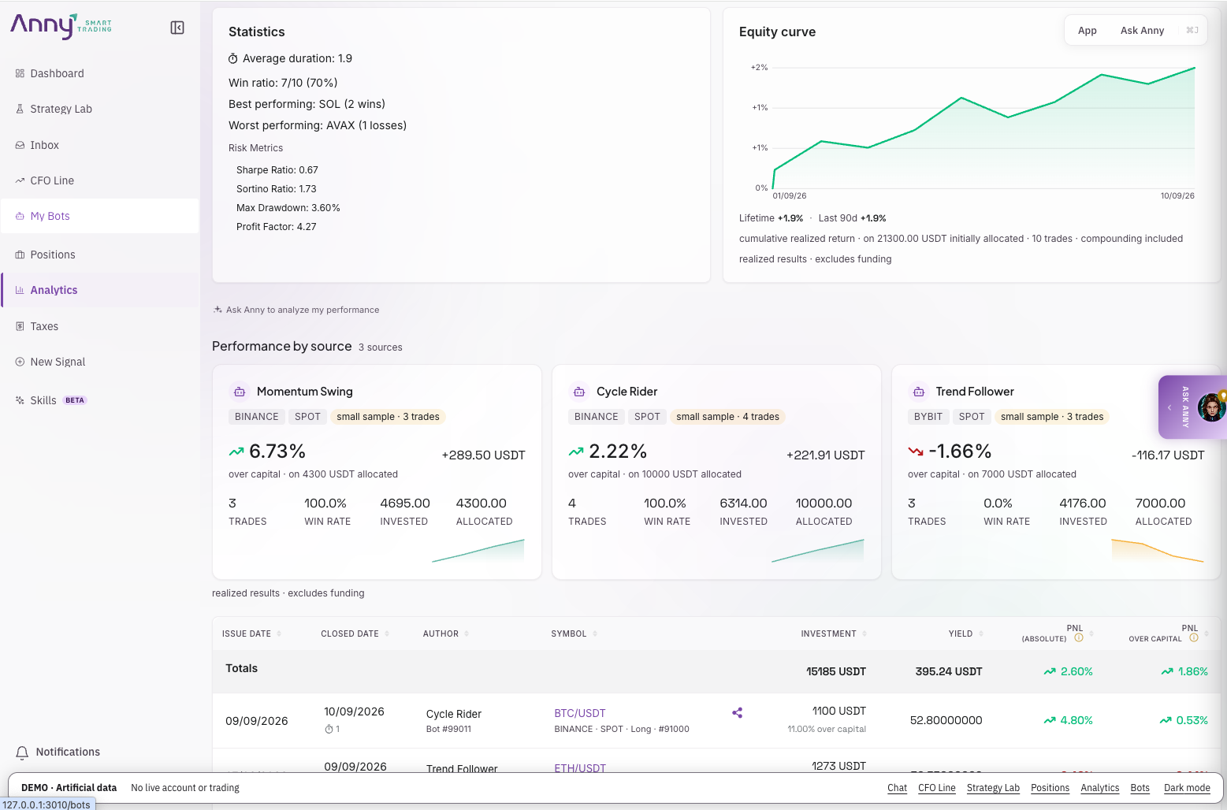Click the Inbox tray icon in the sidebar

20,145
